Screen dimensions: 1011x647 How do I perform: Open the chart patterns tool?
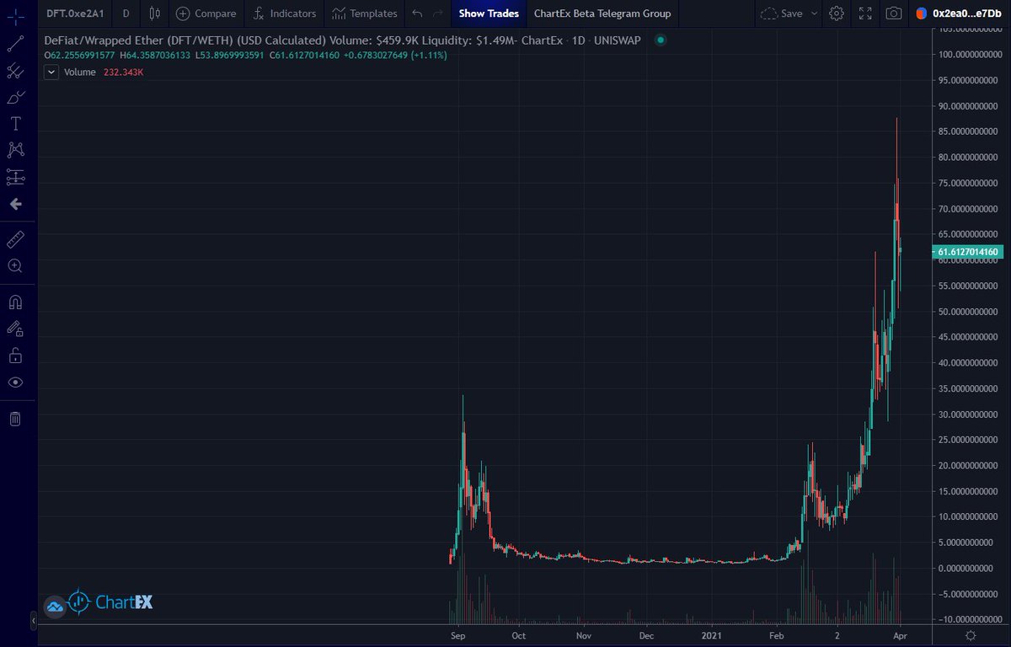pos(15,150)
